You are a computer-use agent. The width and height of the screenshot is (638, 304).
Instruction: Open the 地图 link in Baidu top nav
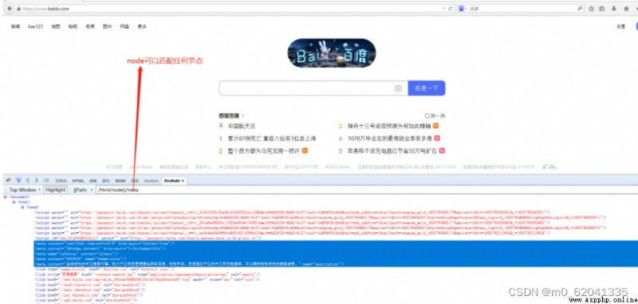pos(56,27)
